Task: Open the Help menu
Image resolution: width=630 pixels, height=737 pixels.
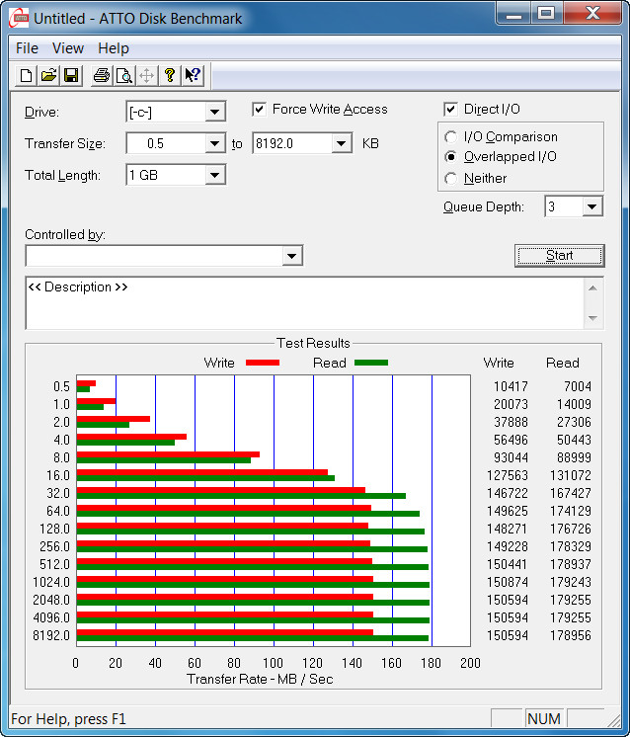Action: click(114, 48)
